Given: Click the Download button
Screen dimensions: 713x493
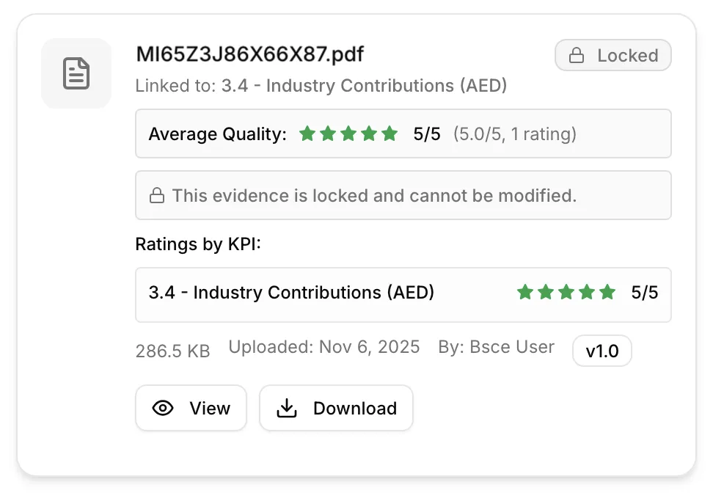Looking at the screenshot, I should [336, 408].
